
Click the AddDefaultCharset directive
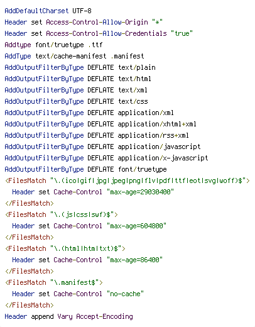click(36, 11)
